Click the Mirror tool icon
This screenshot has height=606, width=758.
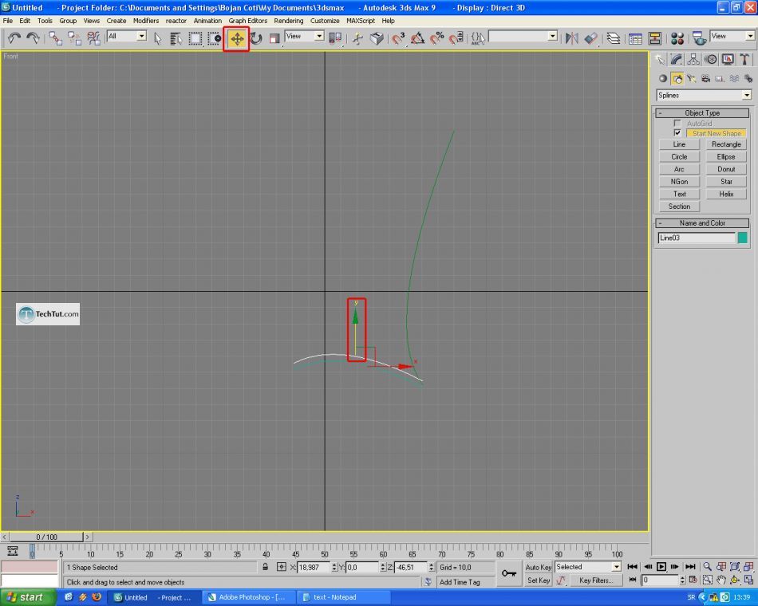pos(571,38)
